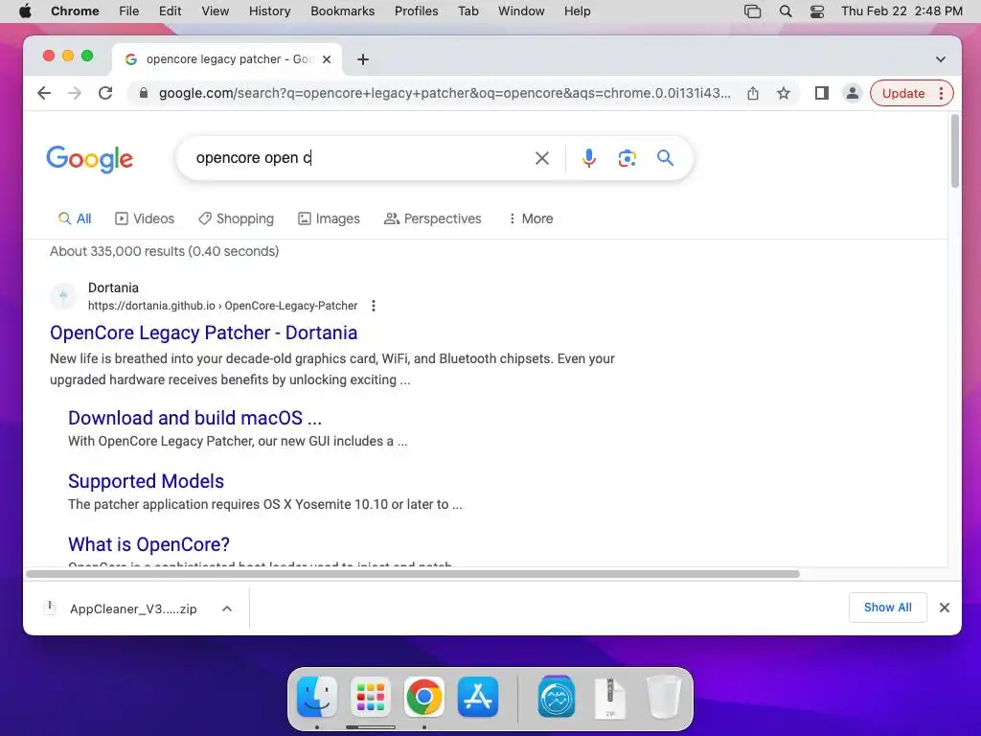This screenshot has width=981, height=736.
Task: Open the ZIP file in the Dock
Action: click(x=610, y=698)
